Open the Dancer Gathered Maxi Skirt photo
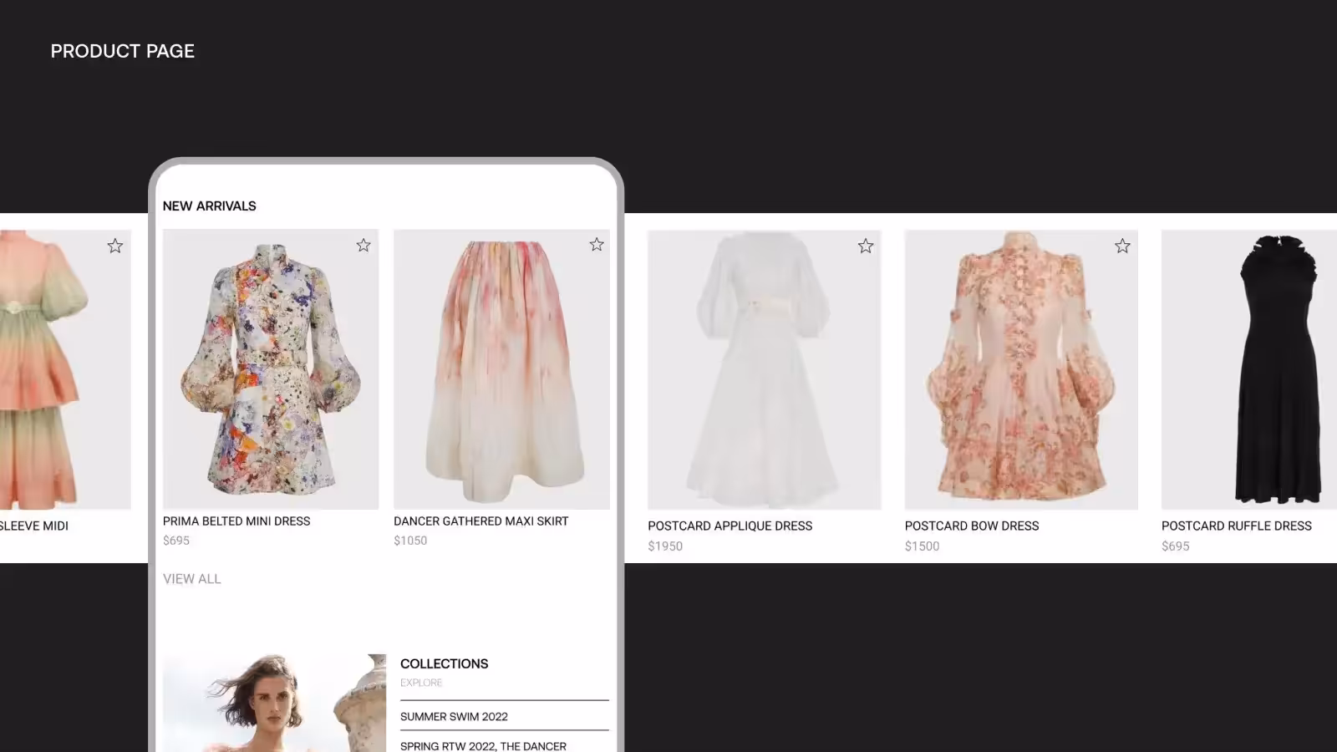Screen dimensions: 1337x752 501,369
